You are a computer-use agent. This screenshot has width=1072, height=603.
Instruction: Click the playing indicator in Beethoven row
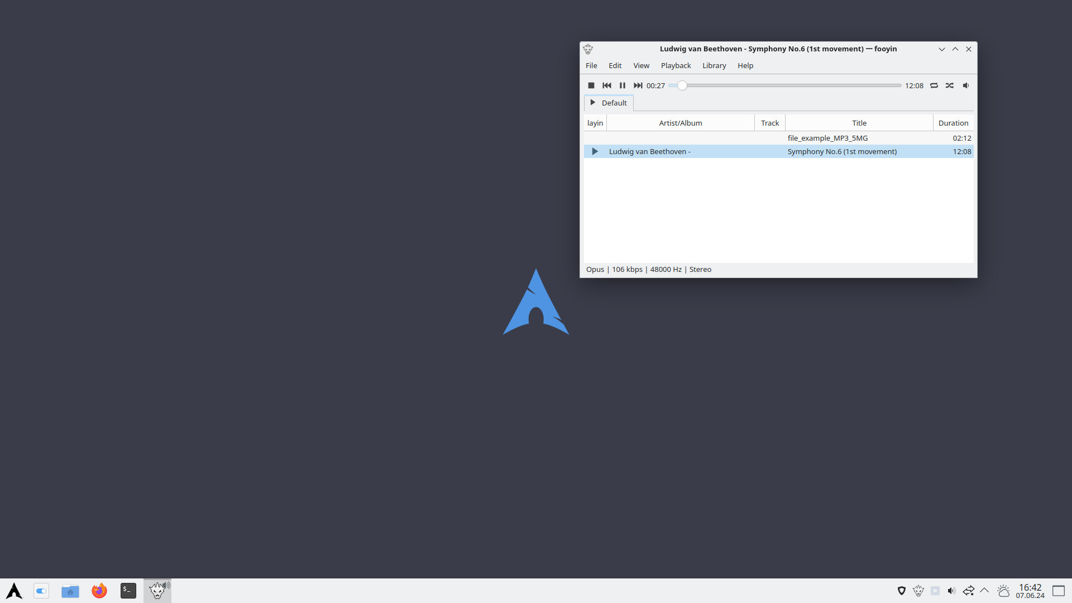(x=595, y=151)
